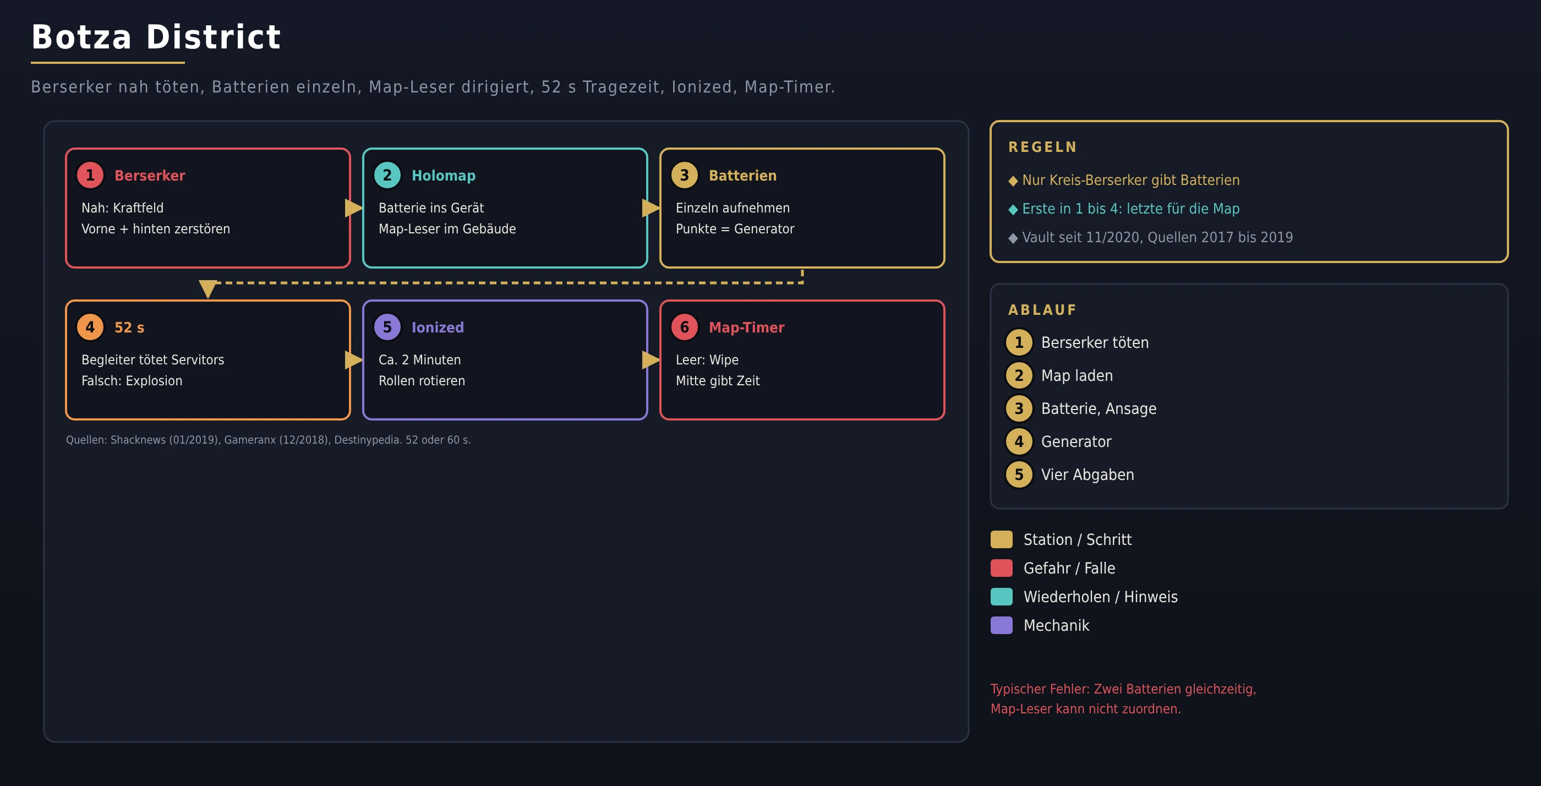Select the Batterien card title
Screen dimensions: 1541x786
[x=742, y=175]
